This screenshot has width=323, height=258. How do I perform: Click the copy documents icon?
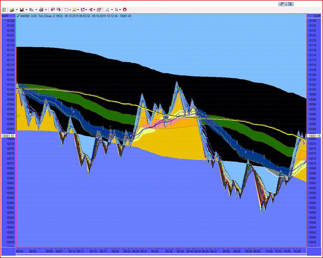[31, 10]
